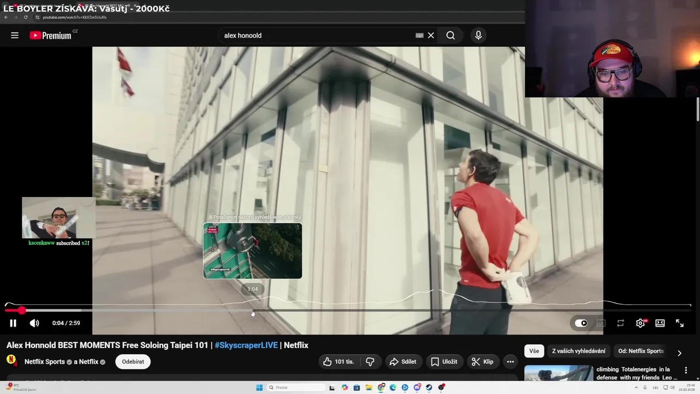Select "Od: Netflix Sports" filter chip
This screenshot has height=394, width=700.
pos(640,351)
